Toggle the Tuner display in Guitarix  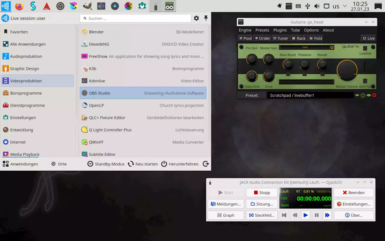click(281, 38)
